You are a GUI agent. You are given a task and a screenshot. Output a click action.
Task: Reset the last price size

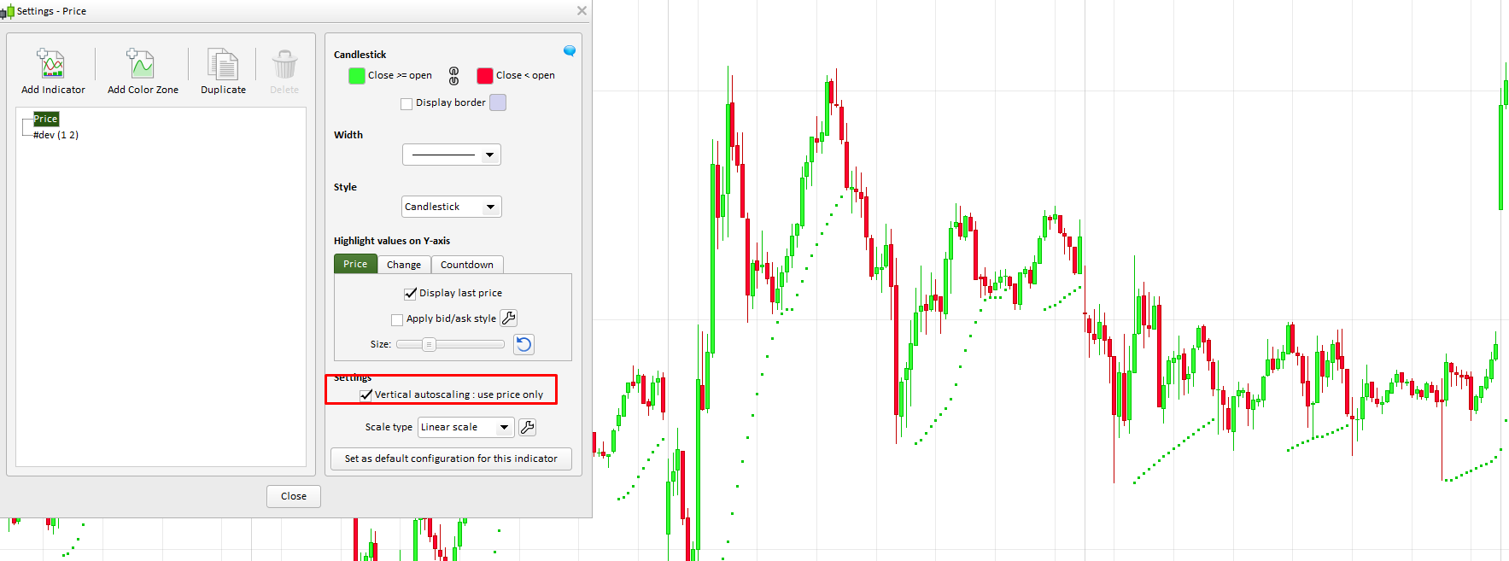pyautogui.click(x=523, y=344)
